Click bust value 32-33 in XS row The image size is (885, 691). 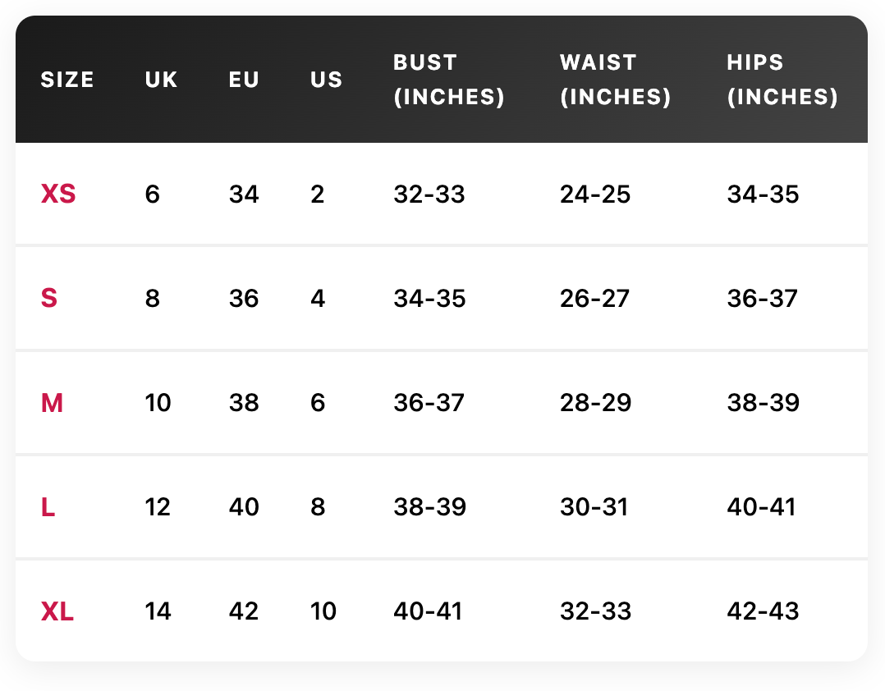point(429,194)
